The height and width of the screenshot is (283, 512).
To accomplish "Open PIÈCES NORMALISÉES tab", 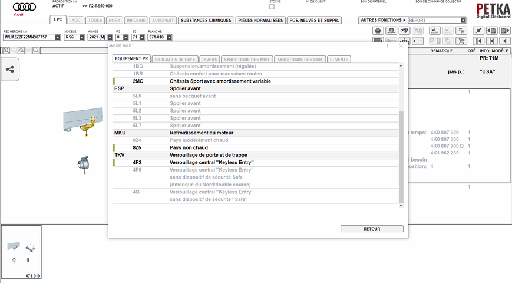I will pos(260,20).
